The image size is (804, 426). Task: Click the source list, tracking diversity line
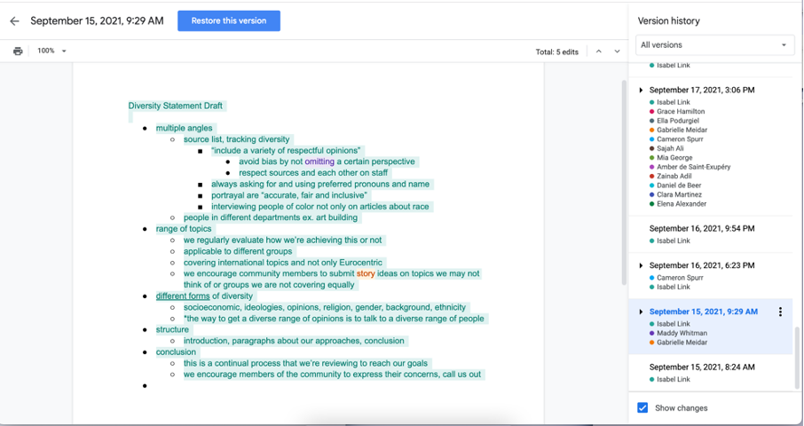pyautogui.click(x=236, y=139)
